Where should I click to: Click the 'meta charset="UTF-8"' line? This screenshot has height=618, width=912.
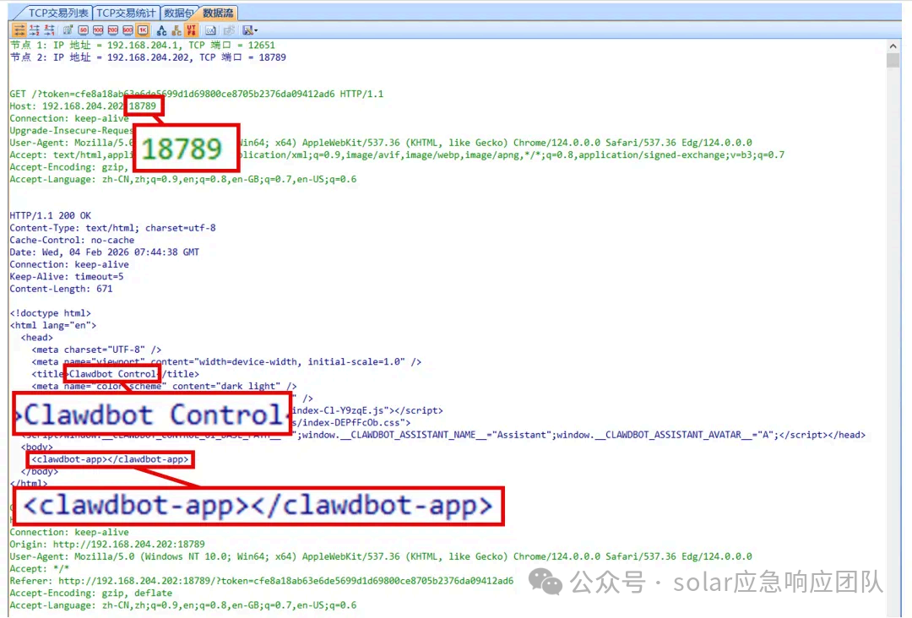[96, 350]
